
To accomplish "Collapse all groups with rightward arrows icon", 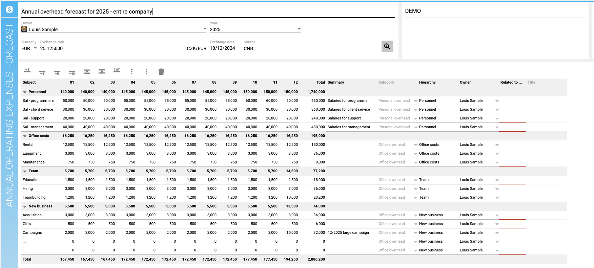I will pyautogui.click(x=146, y=71).
